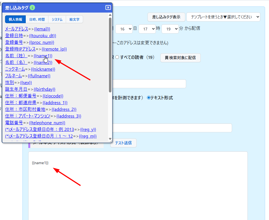Switch to the 日時、時間 tab
This screenshot has width=269, height=220.
point(37,19)
